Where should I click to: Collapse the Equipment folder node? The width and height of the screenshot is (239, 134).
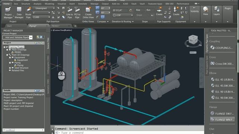[10, 57]
